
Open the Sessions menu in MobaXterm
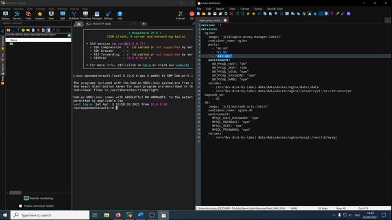[18, 9]
